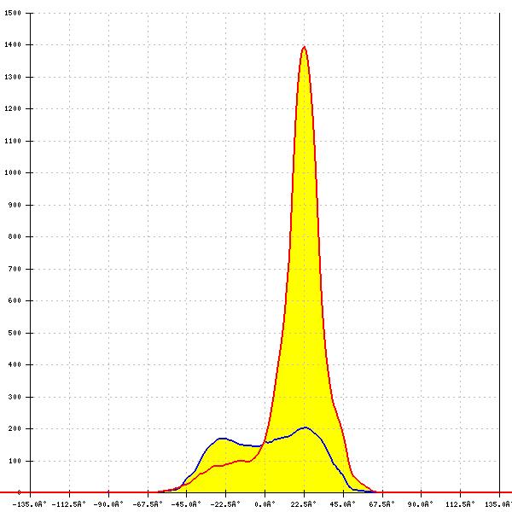Click the x-axis label -45.0°

(186, 504)
